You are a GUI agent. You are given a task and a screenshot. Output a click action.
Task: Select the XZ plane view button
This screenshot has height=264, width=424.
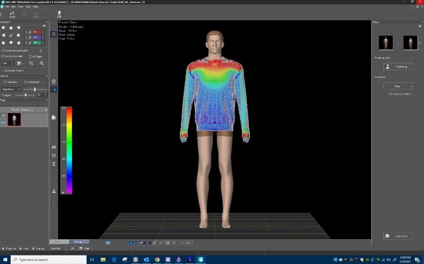144,243
